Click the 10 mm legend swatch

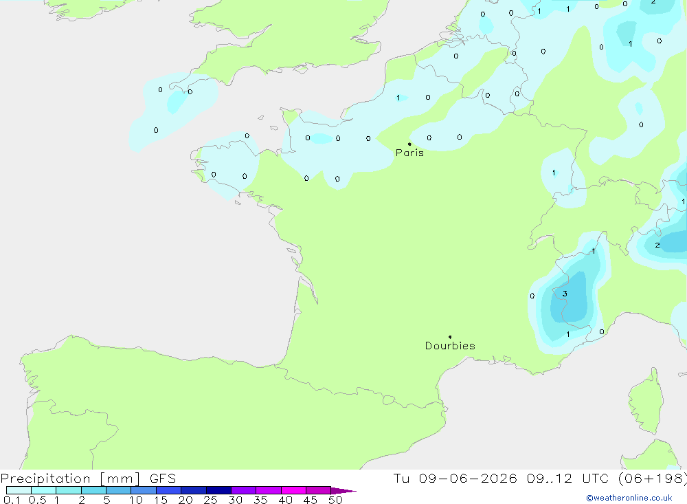144,490
